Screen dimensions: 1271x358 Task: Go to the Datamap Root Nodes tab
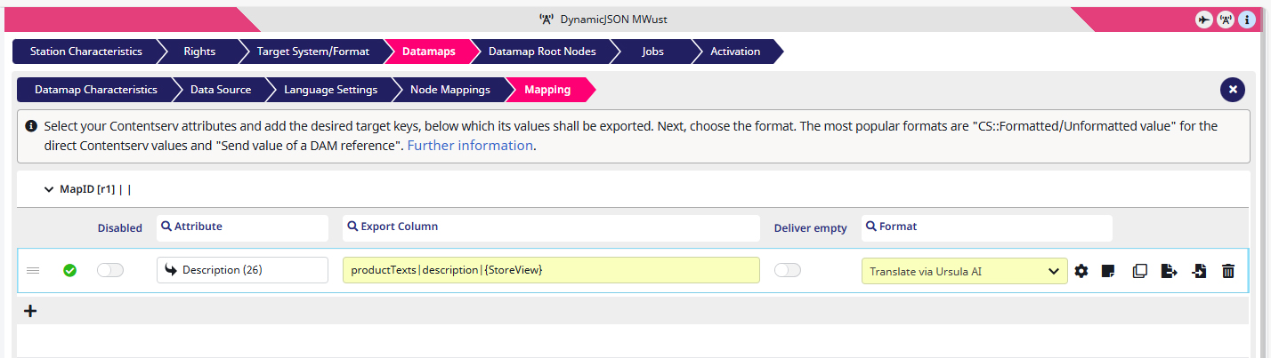pyautogui.click(x=542, y=52)
